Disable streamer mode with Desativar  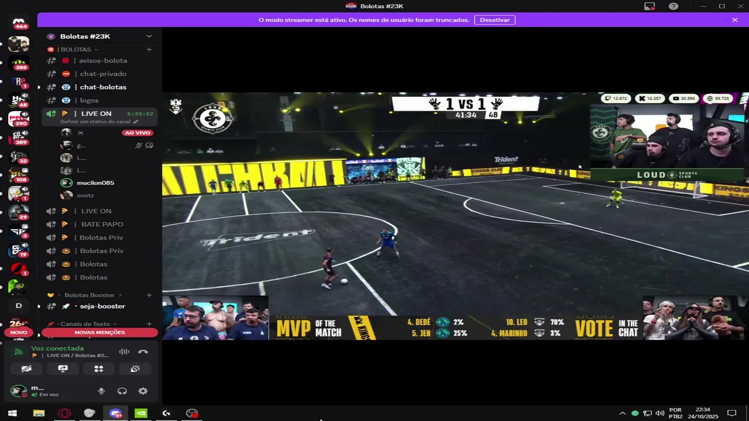tap(494, 20)
